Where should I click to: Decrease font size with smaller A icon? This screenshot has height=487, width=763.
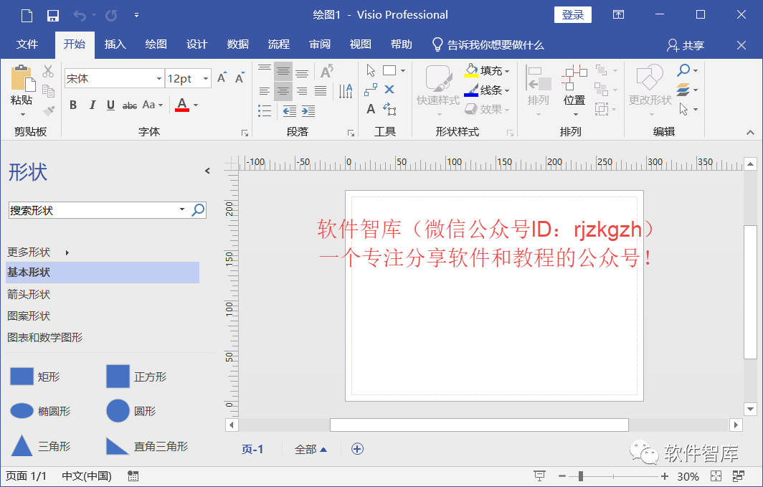pos(240,78)
